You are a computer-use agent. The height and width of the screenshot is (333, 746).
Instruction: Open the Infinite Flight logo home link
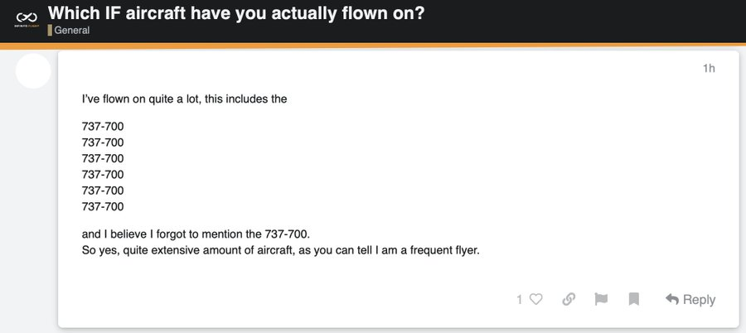click(x=27, y=20)
